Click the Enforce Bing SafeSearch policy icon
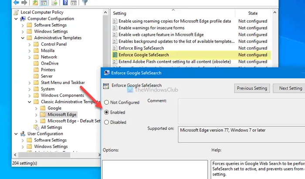 pyautogui.click(x=115, y=48)
